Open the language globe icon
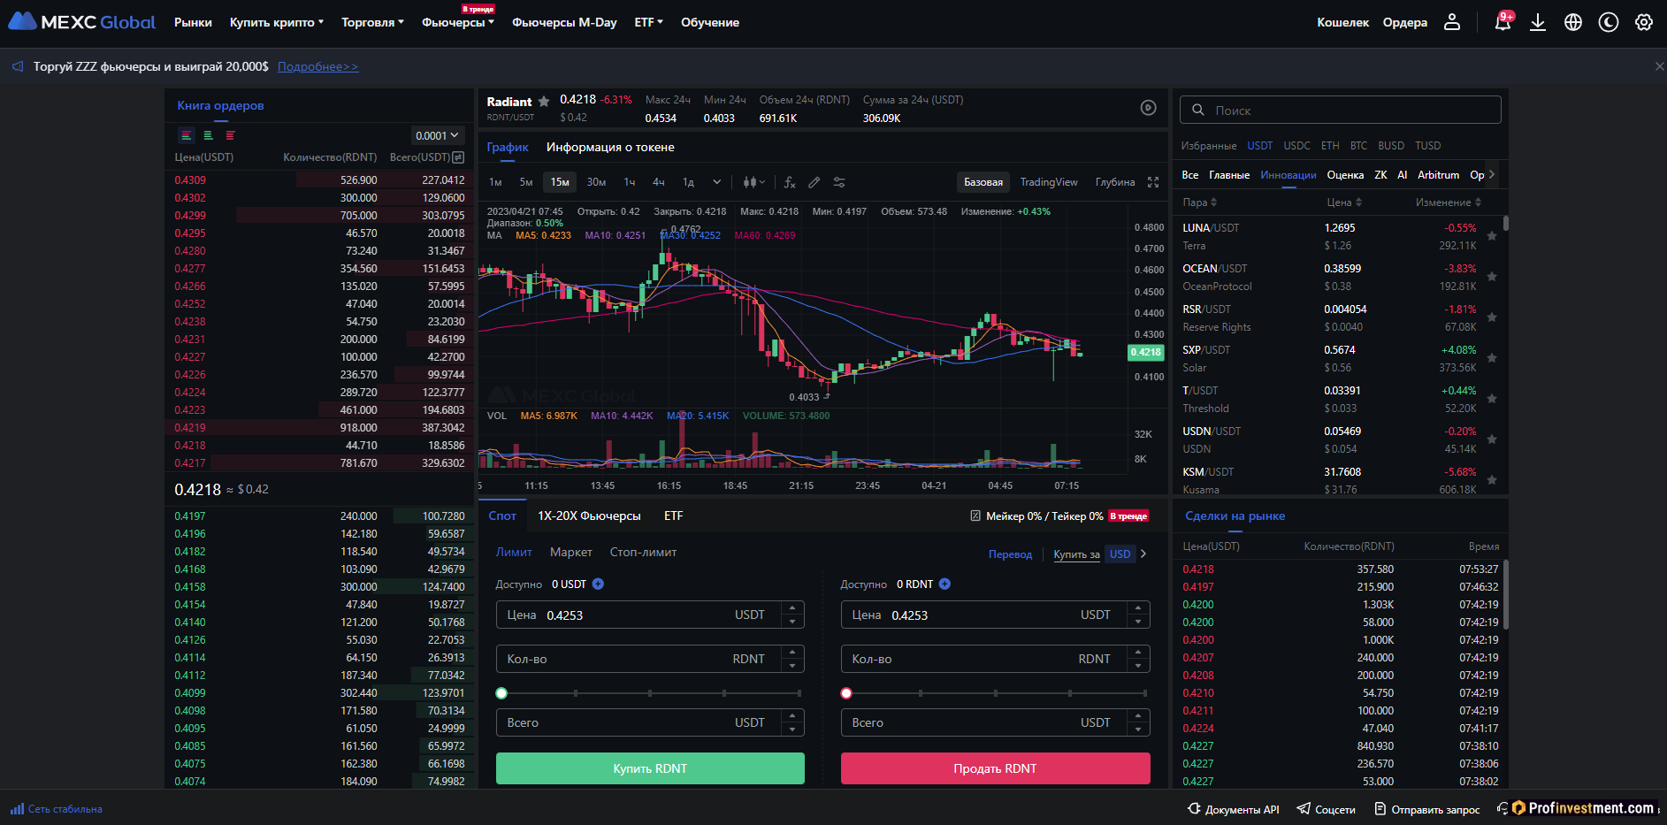 click(x=1573, y=22)
